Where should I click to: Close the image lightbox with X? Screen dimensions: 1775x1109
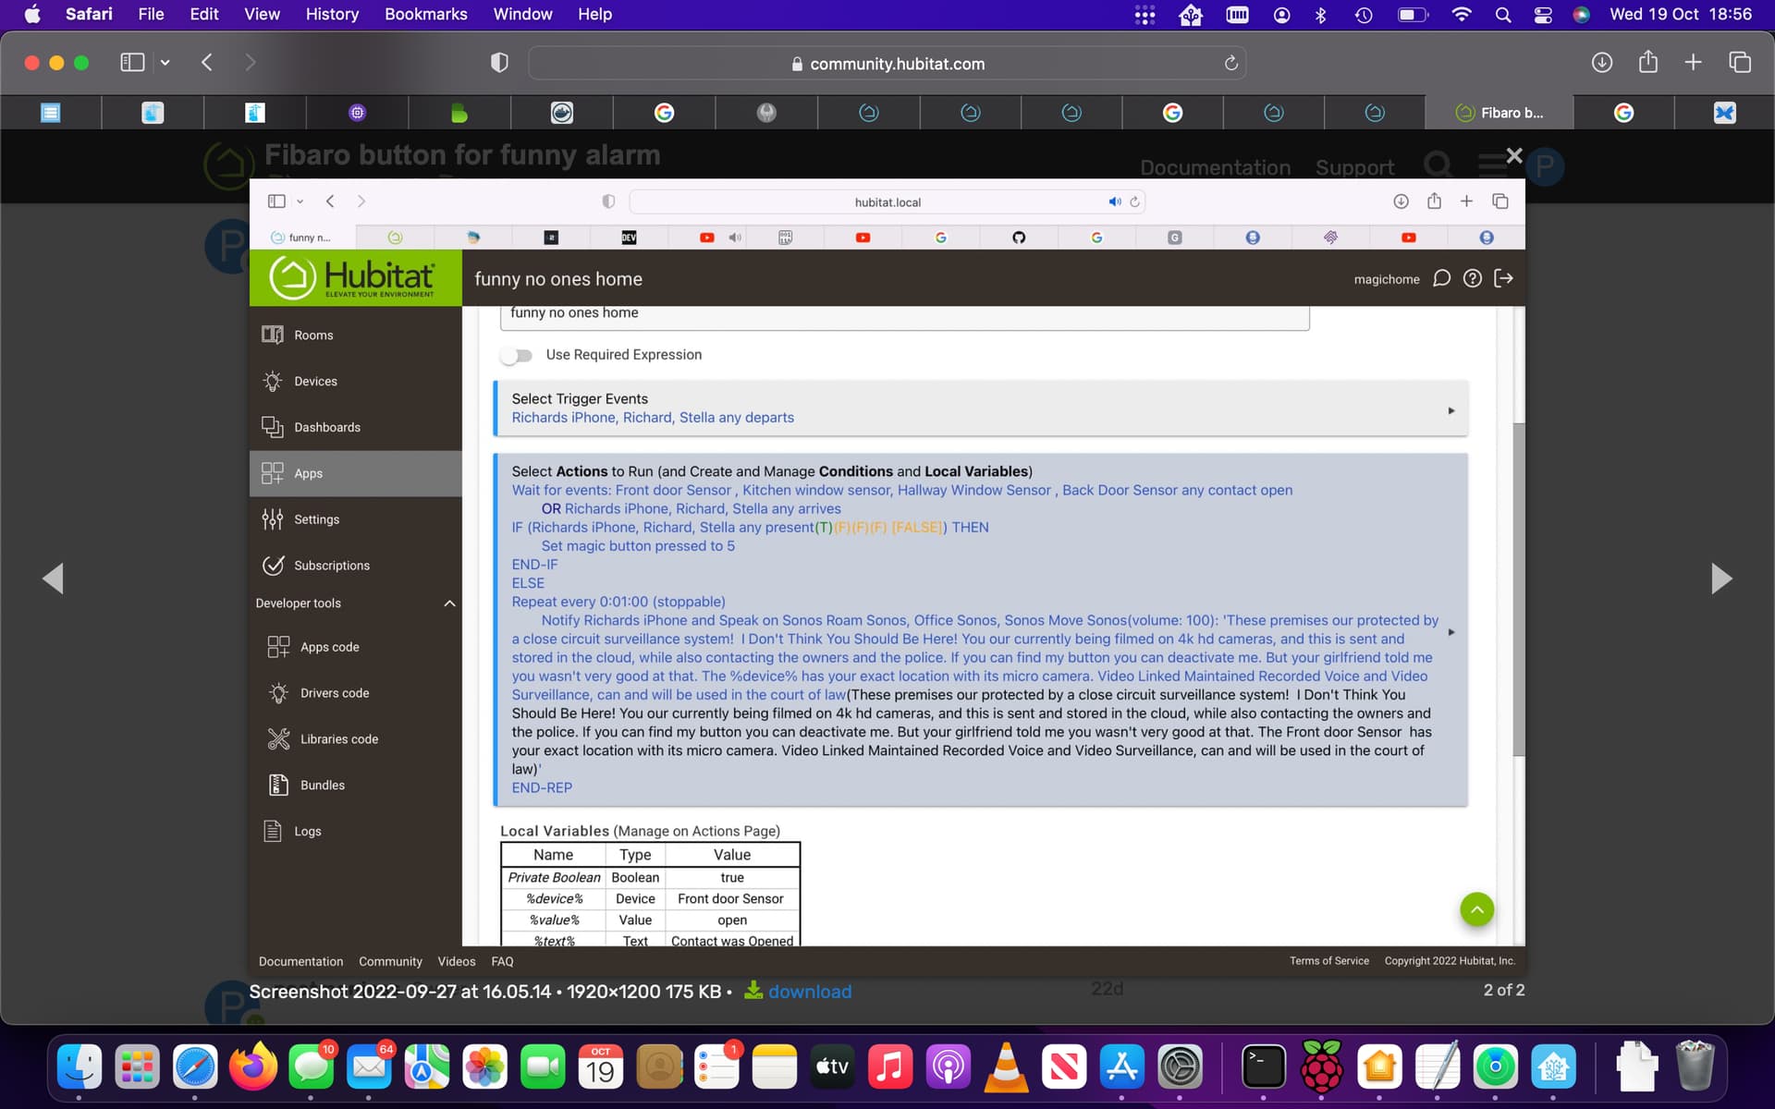click(x=1513, y=155)
